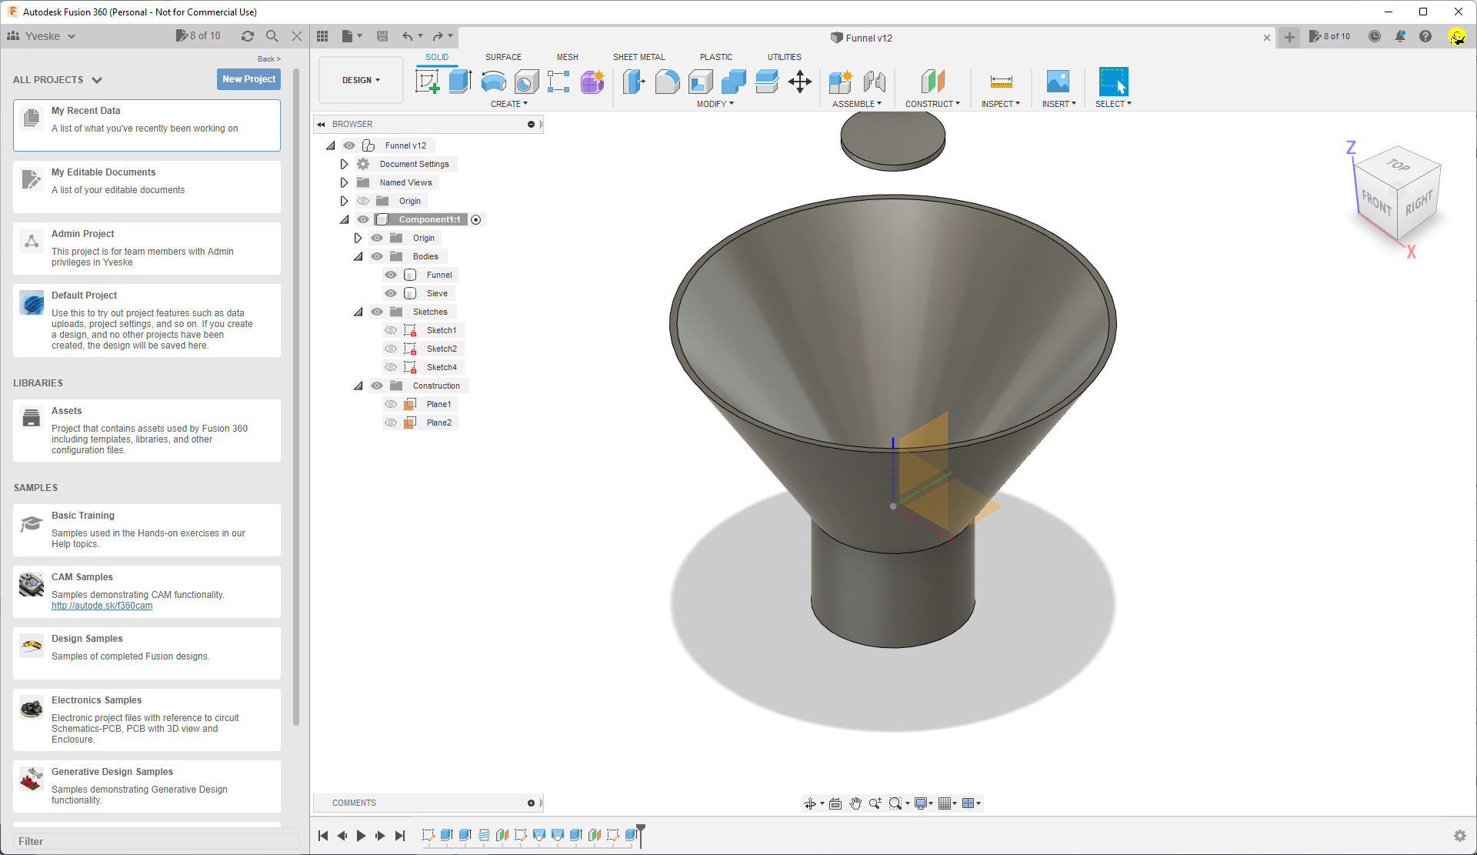Show Plane1 via eye icon
The height and width of the screenshot is (855, 1477).
pyautogui.click(x=391, y=404)
